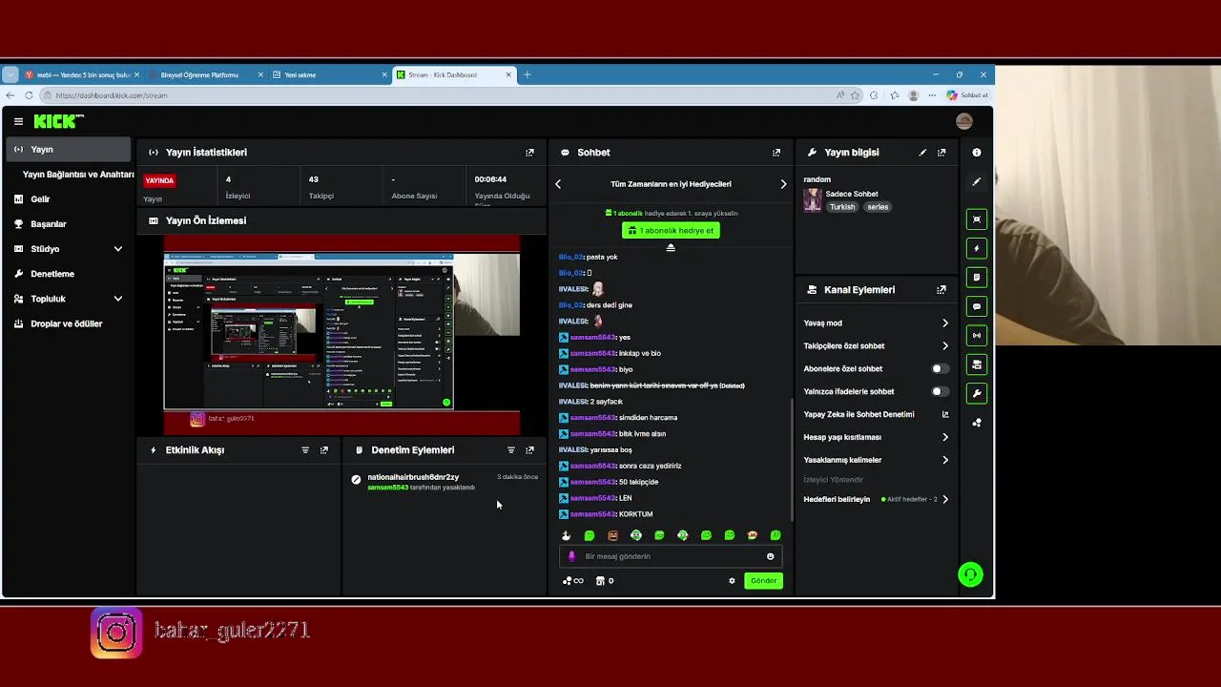Toggle the stream info wrench icon in the right sidebar
This screenshot has height=687, width=1221.
(976, 393)
